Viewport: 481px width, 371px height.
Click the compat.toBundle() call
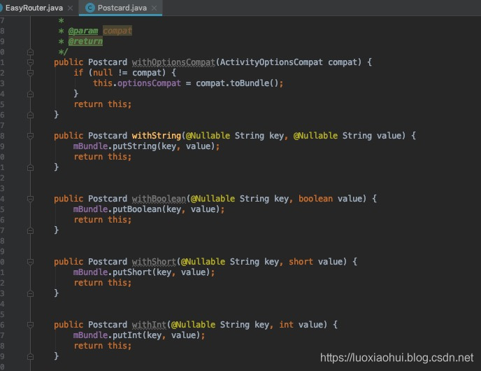[x=237, y=83]
